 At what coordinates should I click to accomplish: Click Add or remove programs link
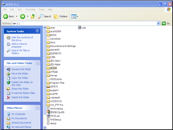tap(19, 45)
